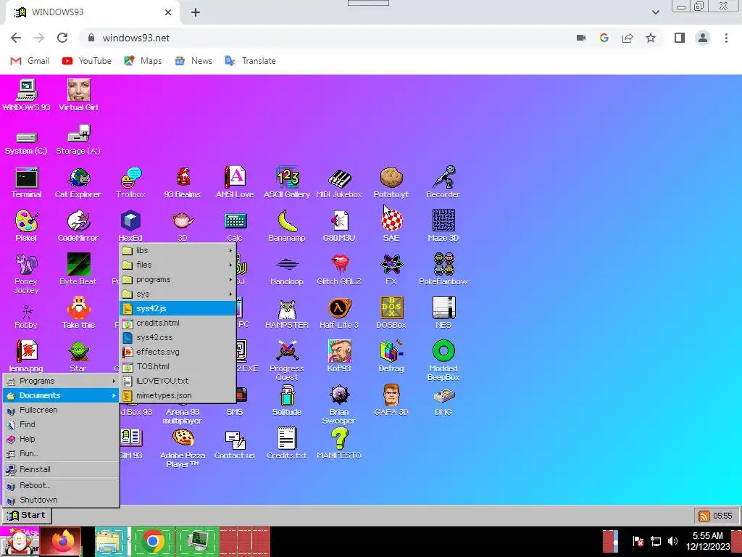Open Contact us icon
The height and width of the screenshot is (557, 742).
coord(235,445)
